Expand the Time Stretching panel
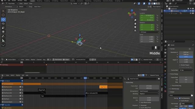Image resolution: width=195 pixels, height=109 pixels. 176,86
